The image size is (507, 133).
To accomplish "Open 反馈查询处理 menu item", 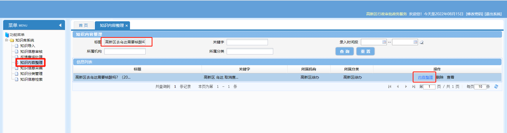I will coord(31,57).
